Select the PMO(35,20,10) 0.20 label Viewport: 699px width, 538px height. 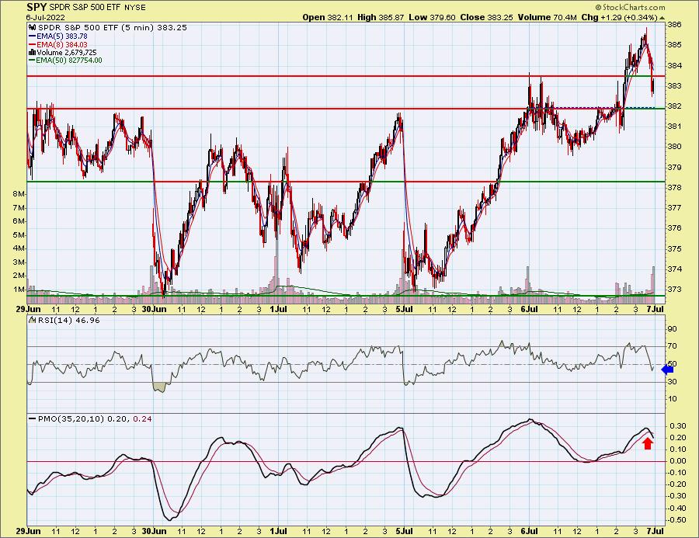click(84, 419)
